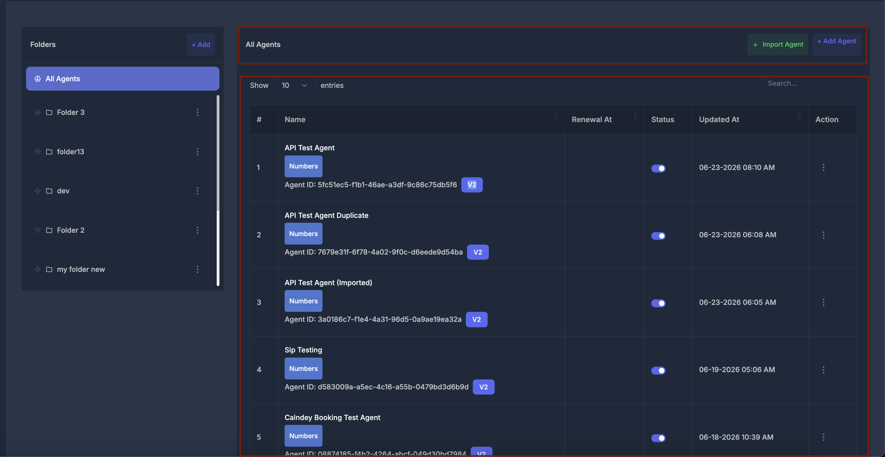Open action menu for API Test Agent Duplicate
The height and width of the screenshot is (457, 885).
tap(823, 235)
